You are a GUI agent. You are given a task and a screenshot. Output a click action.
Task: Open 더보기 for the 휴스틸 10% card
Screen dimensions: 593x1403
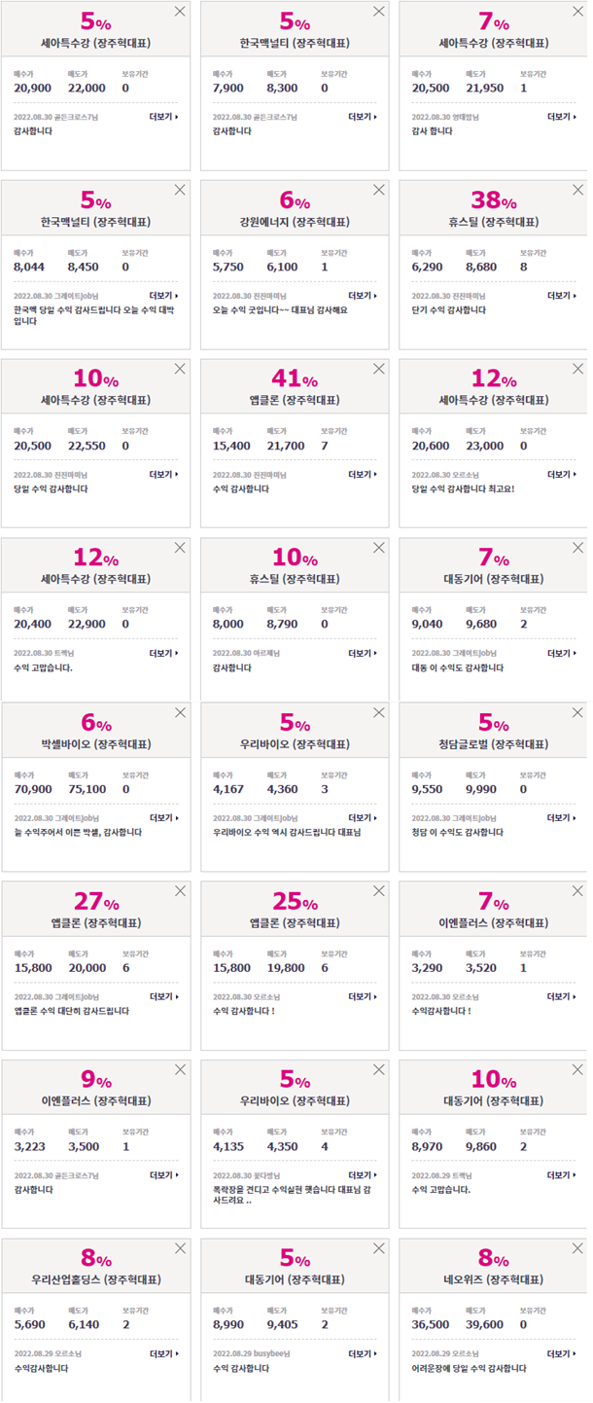(363, 654)
